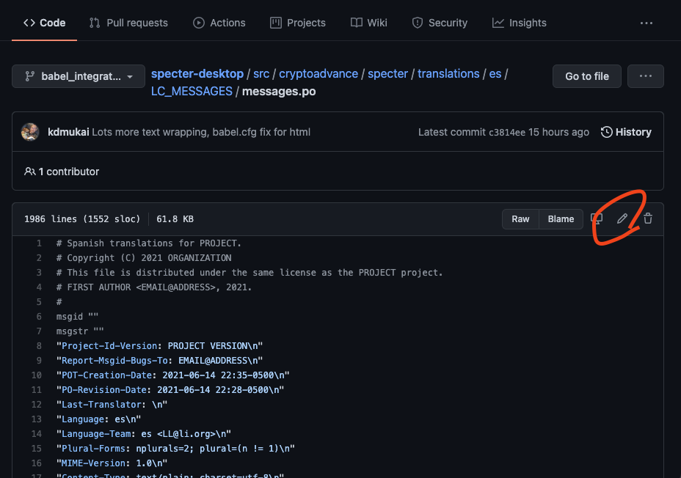The height and width of the screenshot is (478, 681).
Task: Open commit c3814ee
Action: coord(507,132)
